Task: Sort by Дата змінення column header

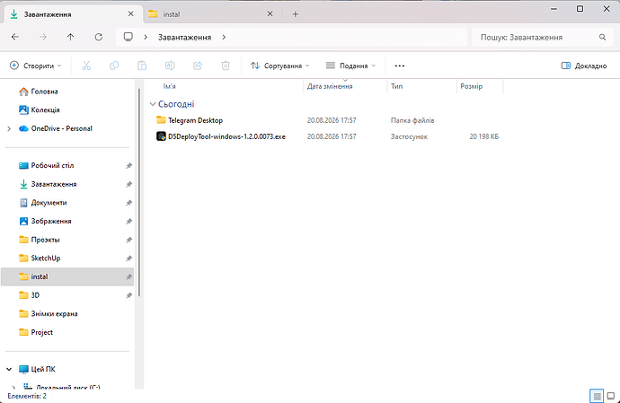Action: click(330, 86)
